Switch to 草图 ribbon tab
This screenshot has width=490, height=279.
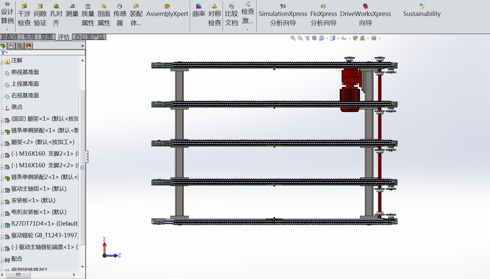point(47,37)
